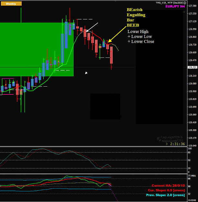
Task: Select the TMS_V19_MTF (Dec2020) label
Action: click(170, 3)
